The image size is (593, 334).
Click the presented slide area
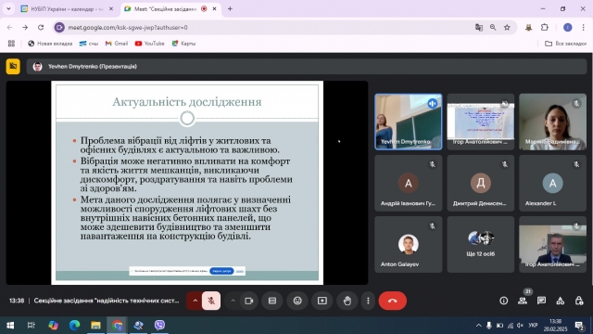187,183
